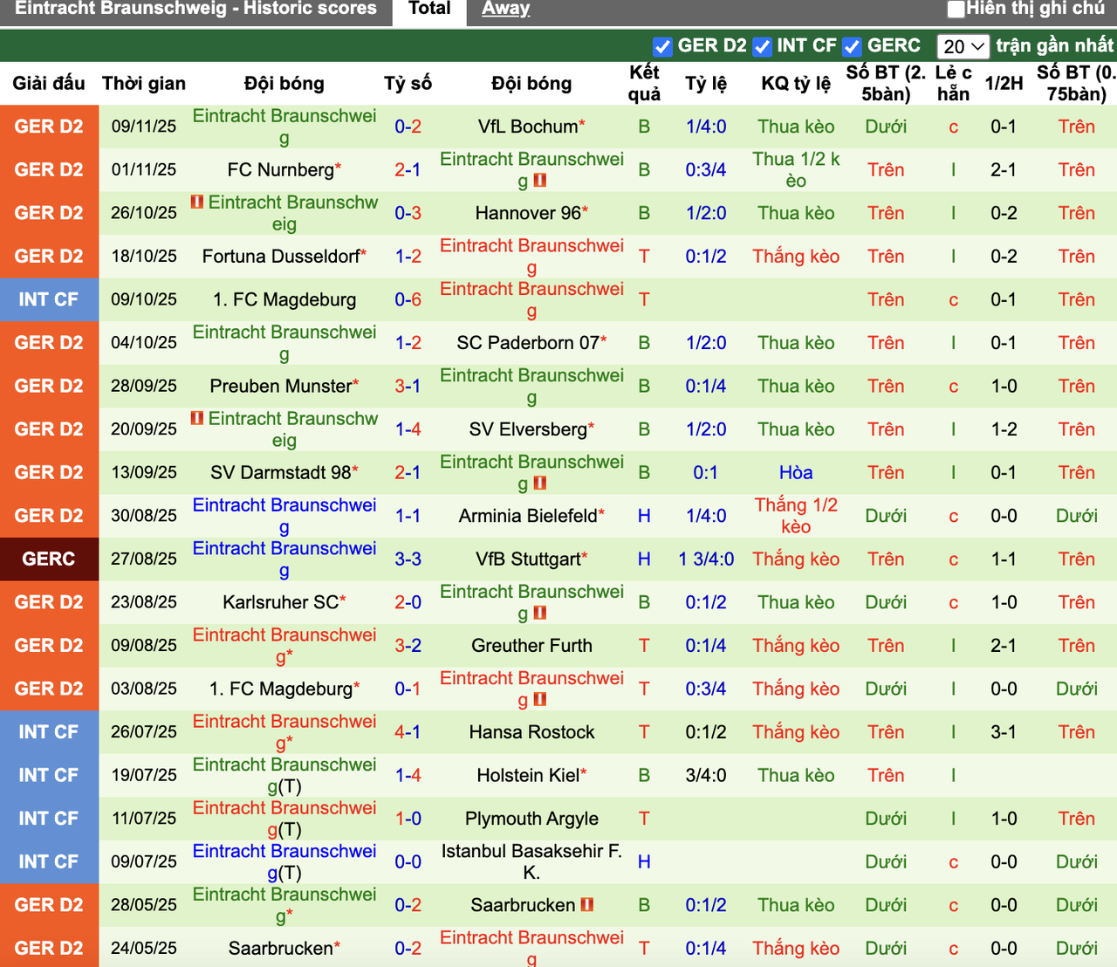Click the 1-4 score versus Holstein Kiel

(x=408, y=775)
